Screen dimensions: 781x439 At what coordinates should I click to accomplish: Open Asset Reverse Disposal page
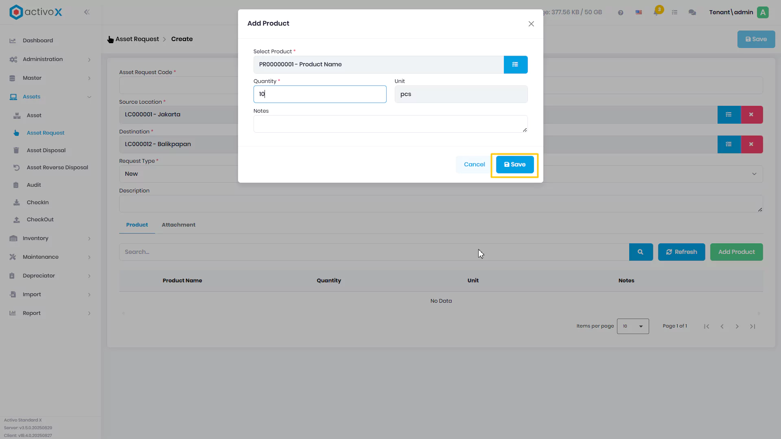point(57,168)
